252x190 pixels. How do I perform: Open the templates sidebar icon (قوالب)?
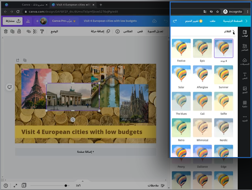tap(245, 34)
